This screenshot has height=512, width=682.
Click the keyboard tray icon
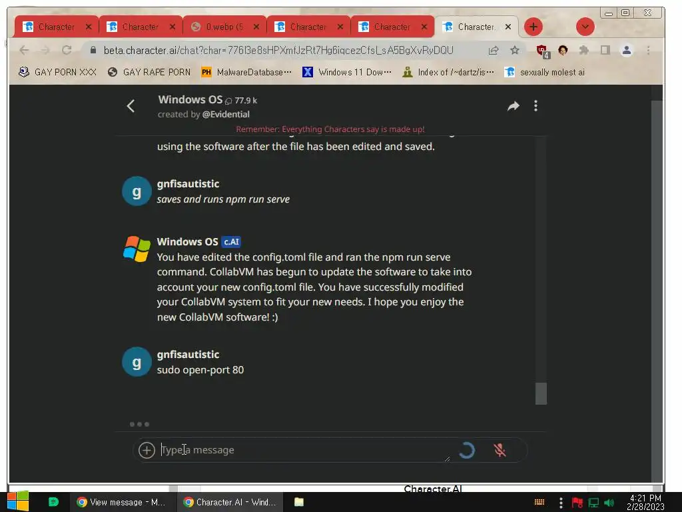point(539,502)
